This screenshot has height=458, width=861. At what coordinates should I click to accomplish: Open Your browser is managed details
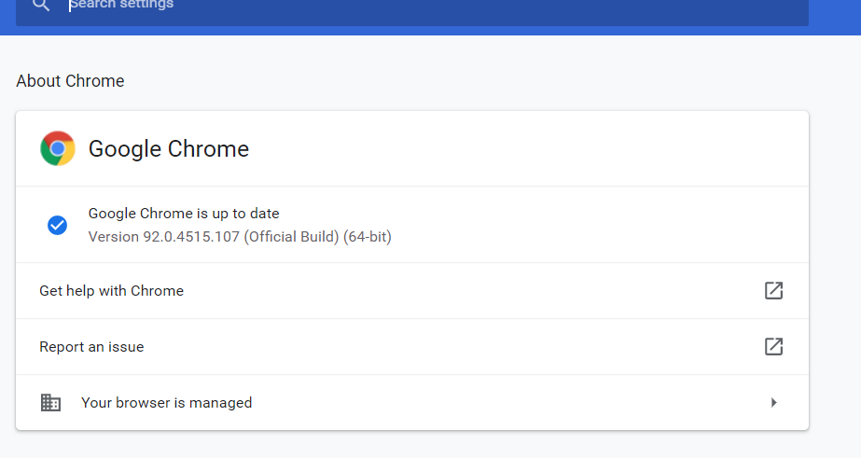coord(166,403)
